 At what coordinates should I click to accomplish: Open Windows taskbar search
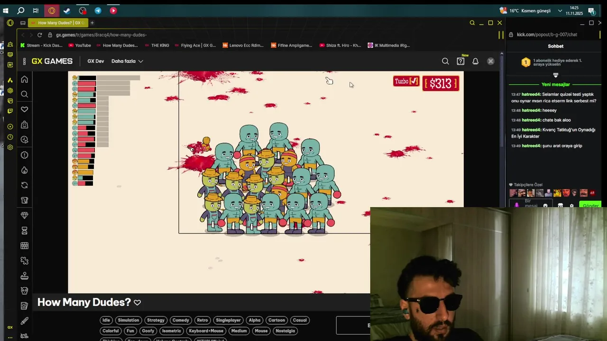click(21, 10)
